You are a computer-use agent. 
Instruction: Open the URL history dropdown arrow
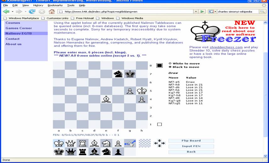click(x=195, y=12)
